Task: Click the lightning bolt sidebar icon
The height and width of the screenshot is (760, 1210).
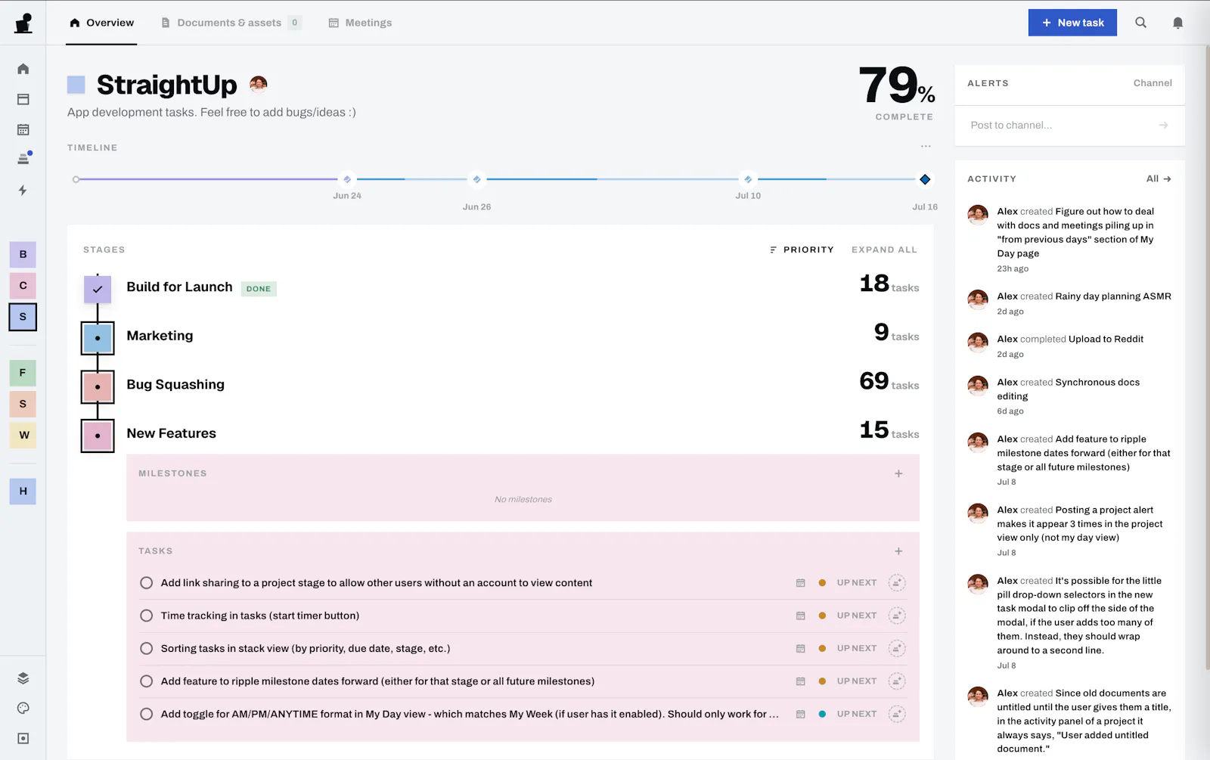Action: tap(23, 191)
